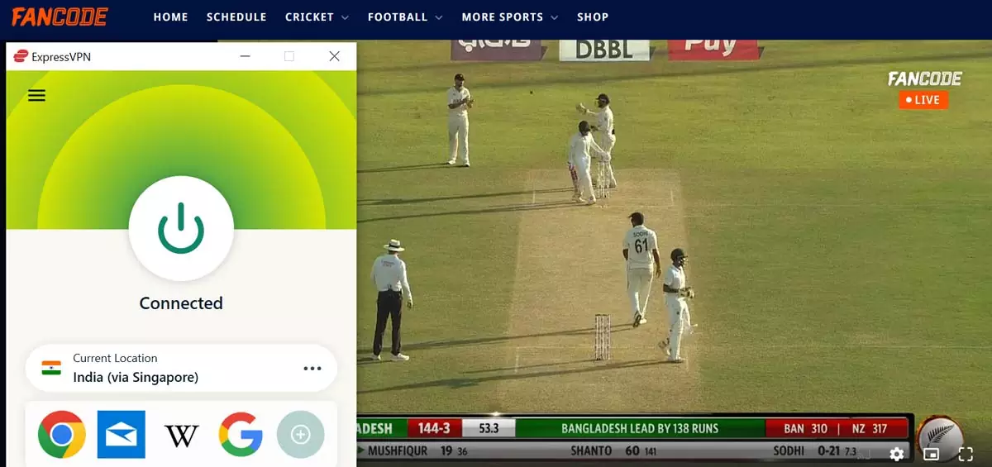992x467 pixels.
Task: Click the India flag icon
Action: [52, 368]
